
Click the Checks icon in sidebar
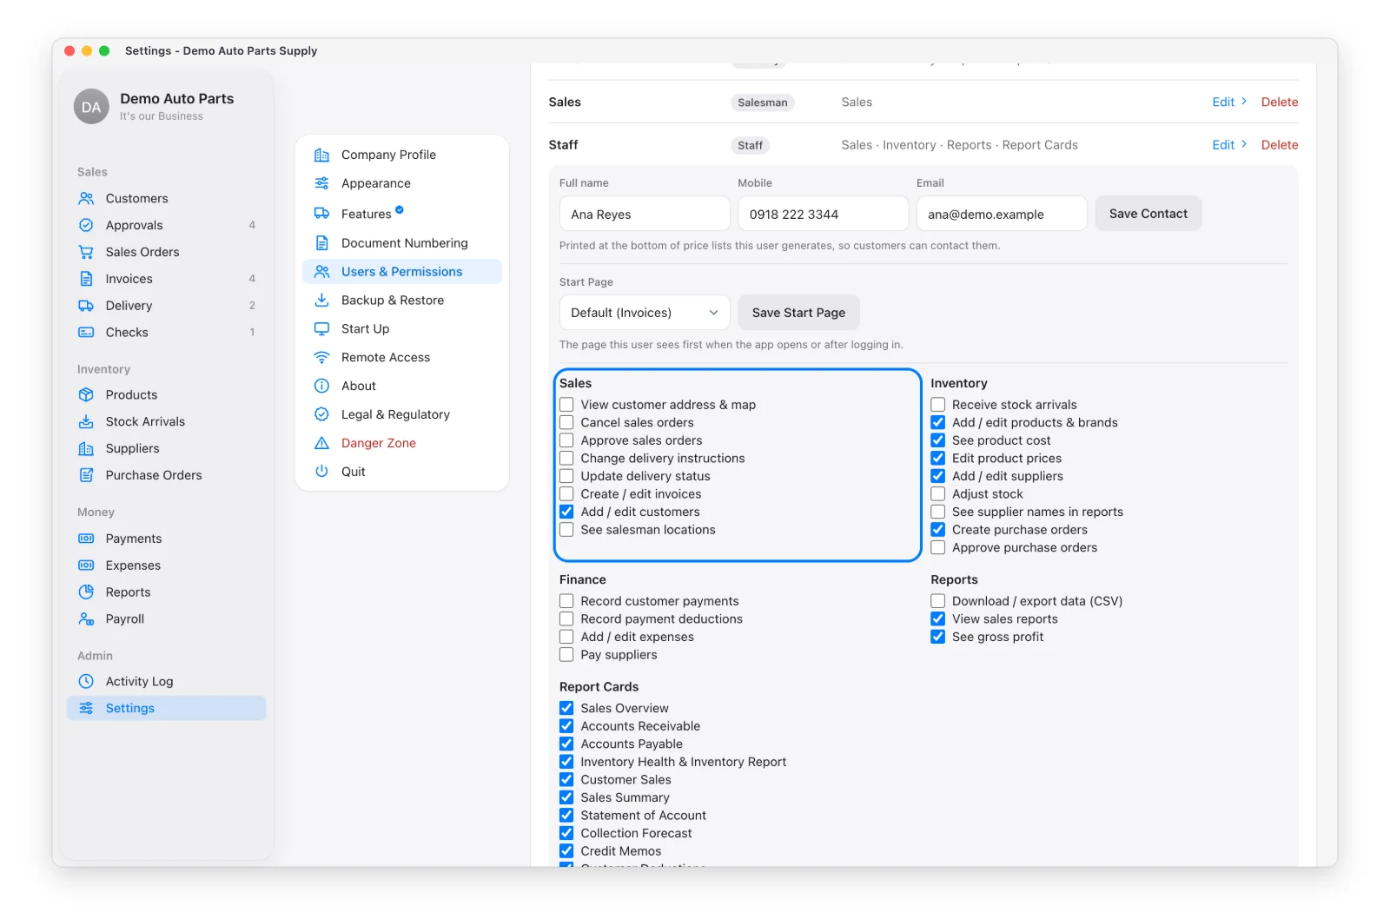(x=86, y=333)
